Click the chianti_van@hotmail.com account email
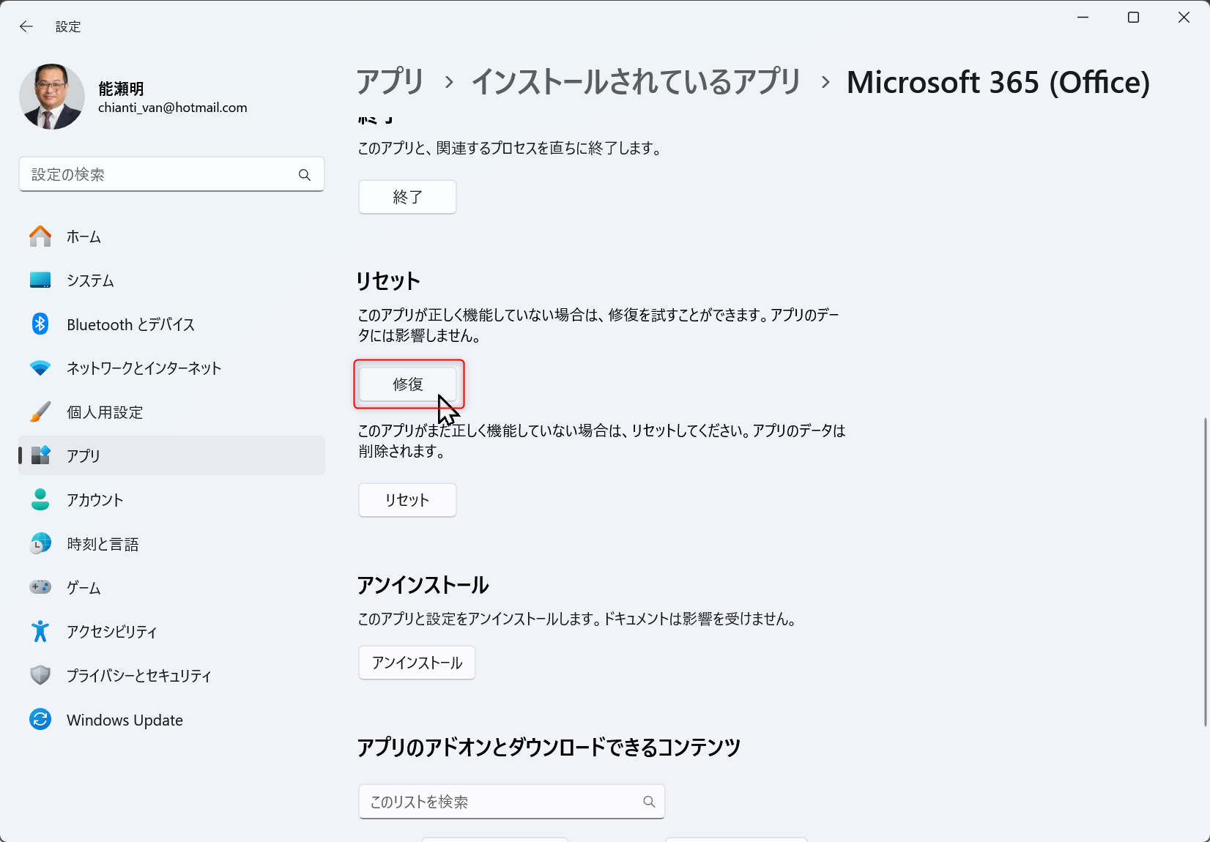This screenshot has width=1210, height=842. click(x=173, y=108)
